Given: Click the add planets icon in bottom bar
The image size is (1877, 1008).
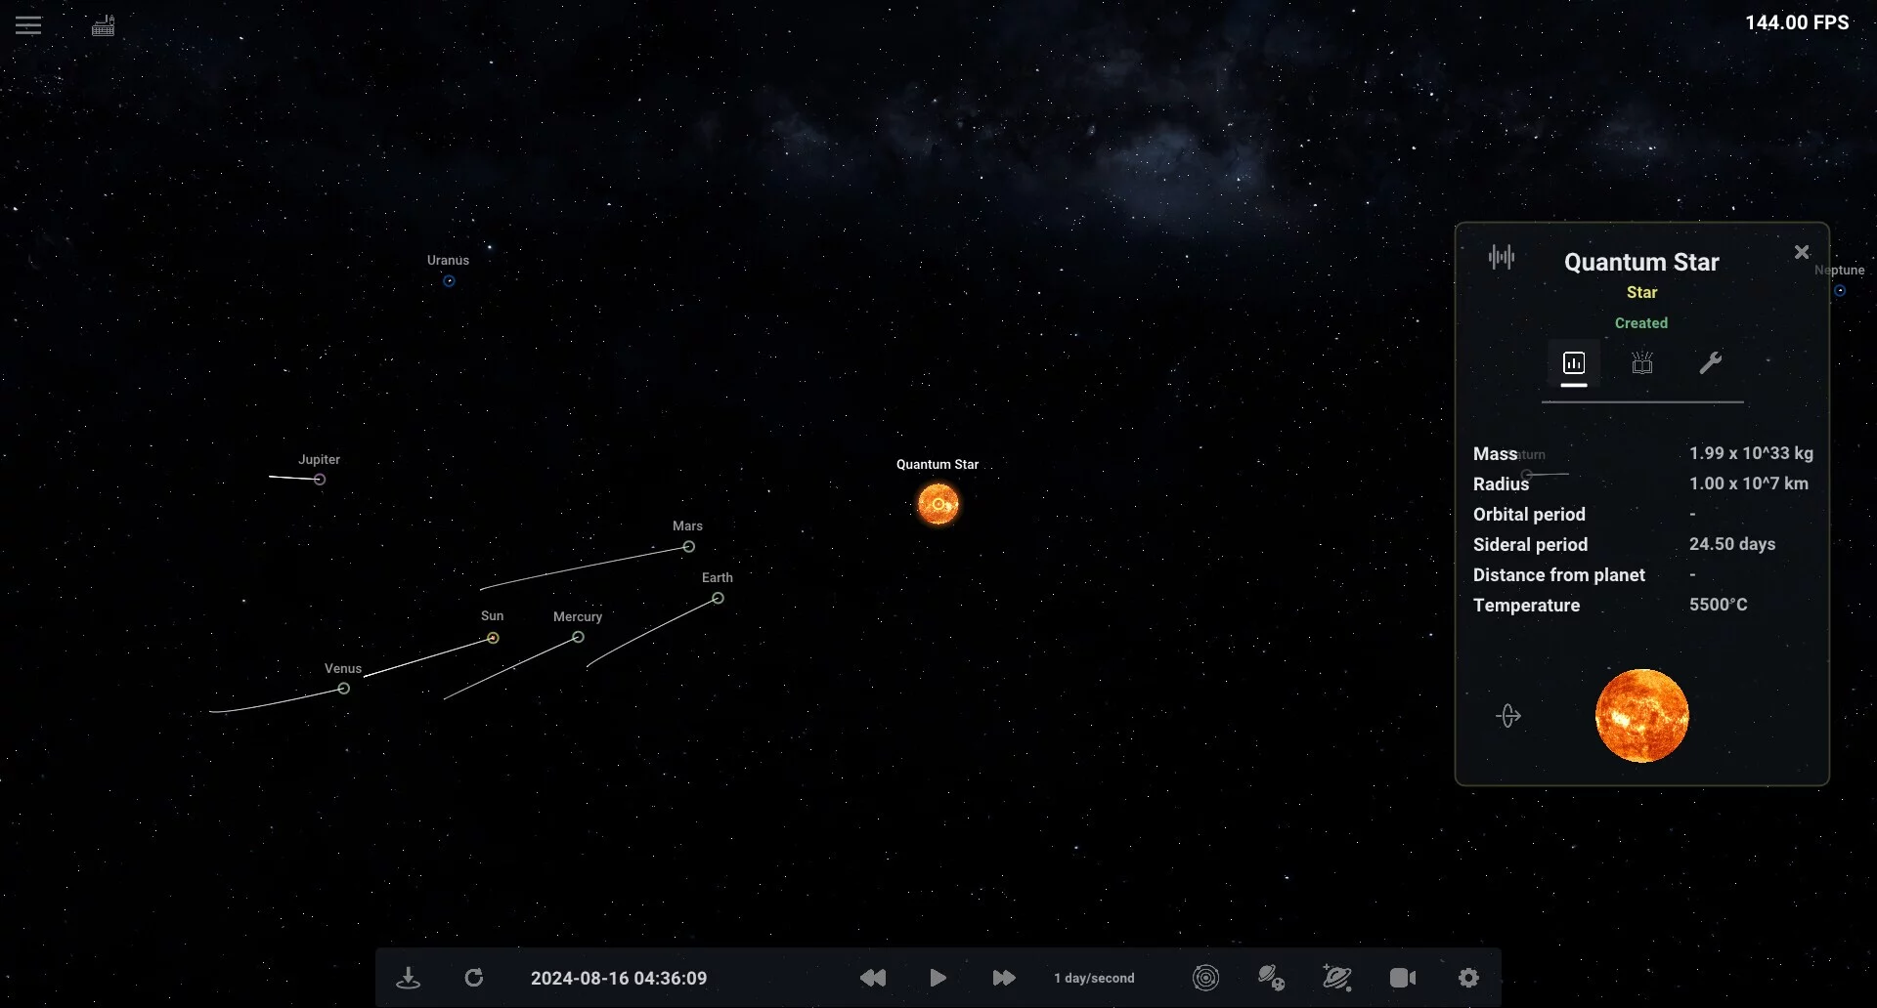Looking at the screenshot, I should (1271, 978).
